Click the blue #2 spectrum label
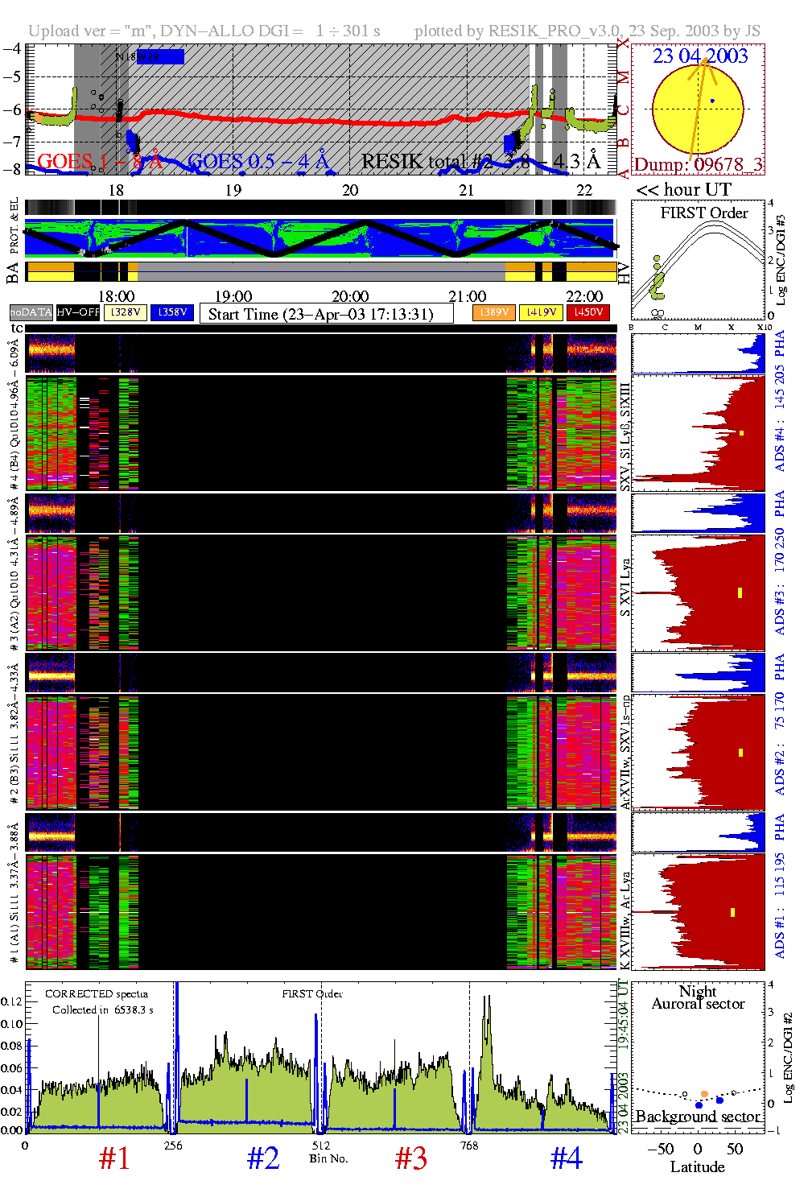This screenshot has width=808, height=1189. point(263,1158)
